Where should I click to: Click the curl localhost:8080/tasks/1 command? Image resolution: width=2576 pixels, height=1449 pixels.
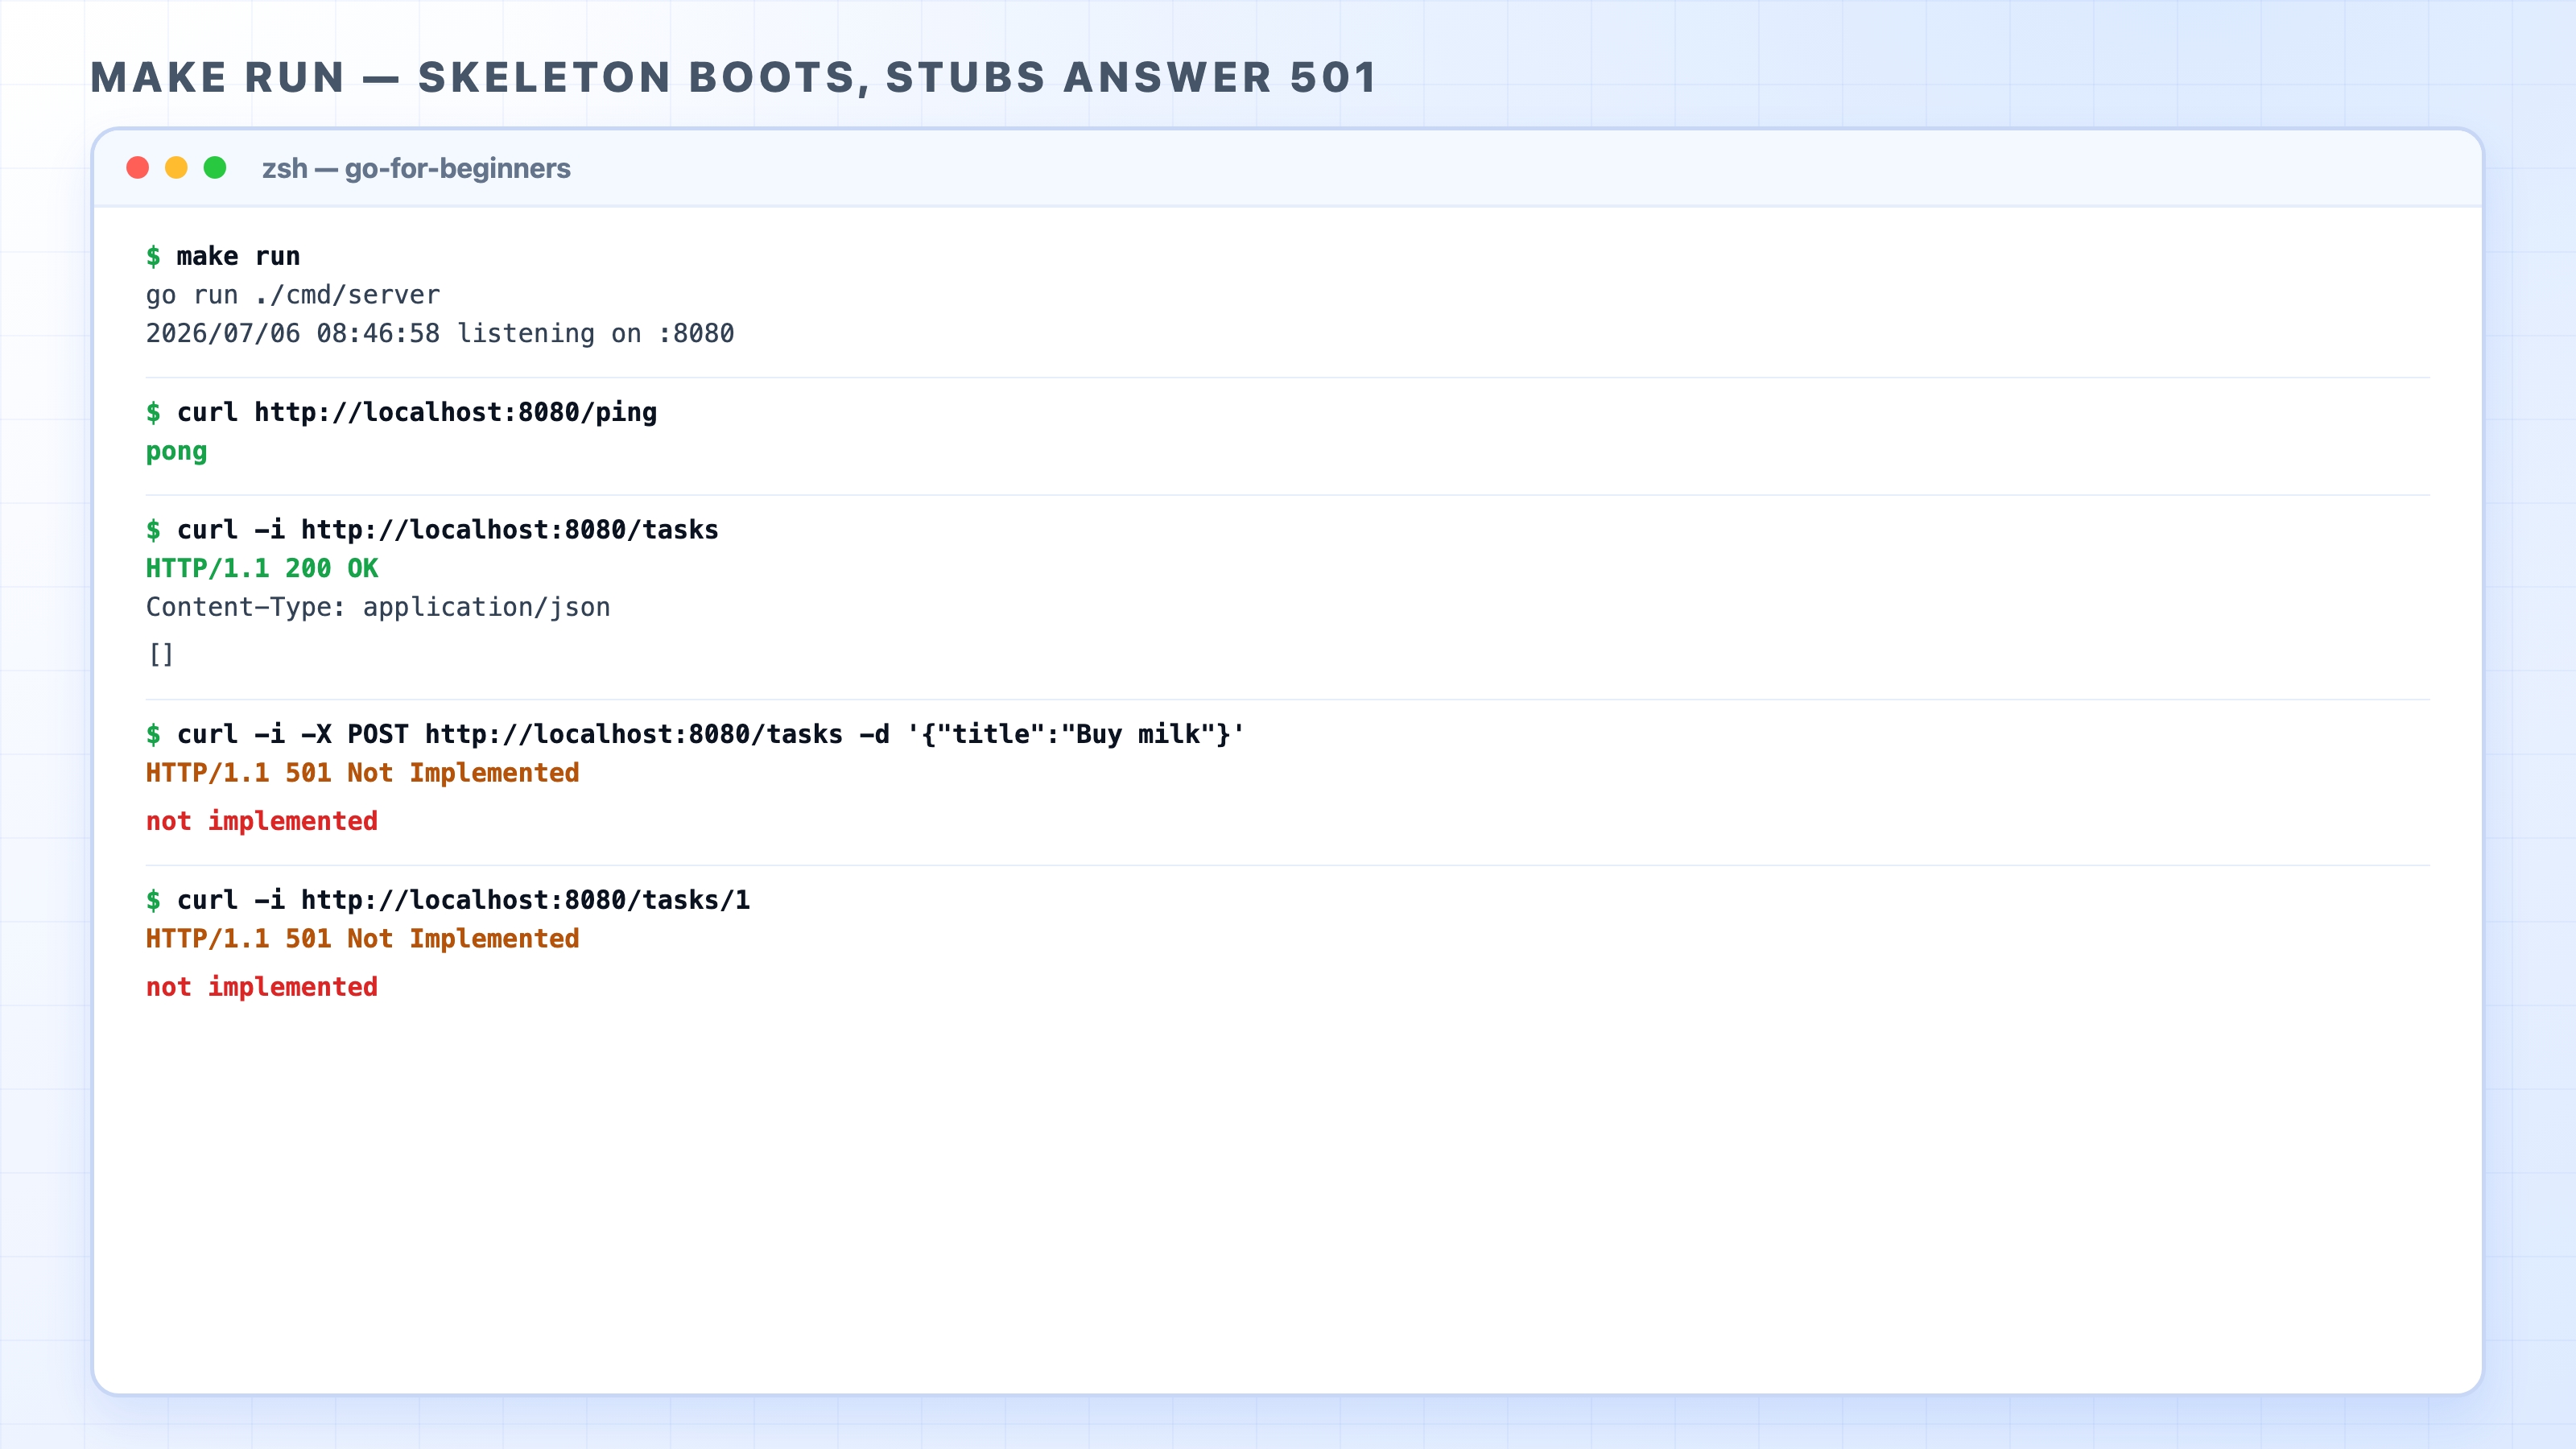coord(448,900)
